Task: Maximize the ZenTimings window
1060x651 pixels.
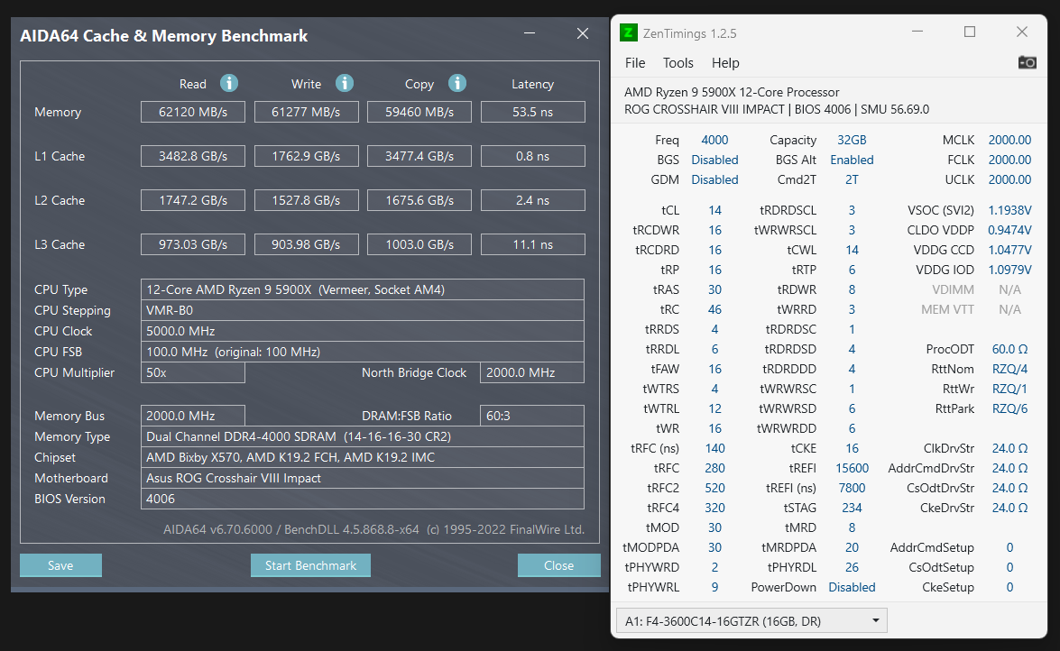Action: 970,32
